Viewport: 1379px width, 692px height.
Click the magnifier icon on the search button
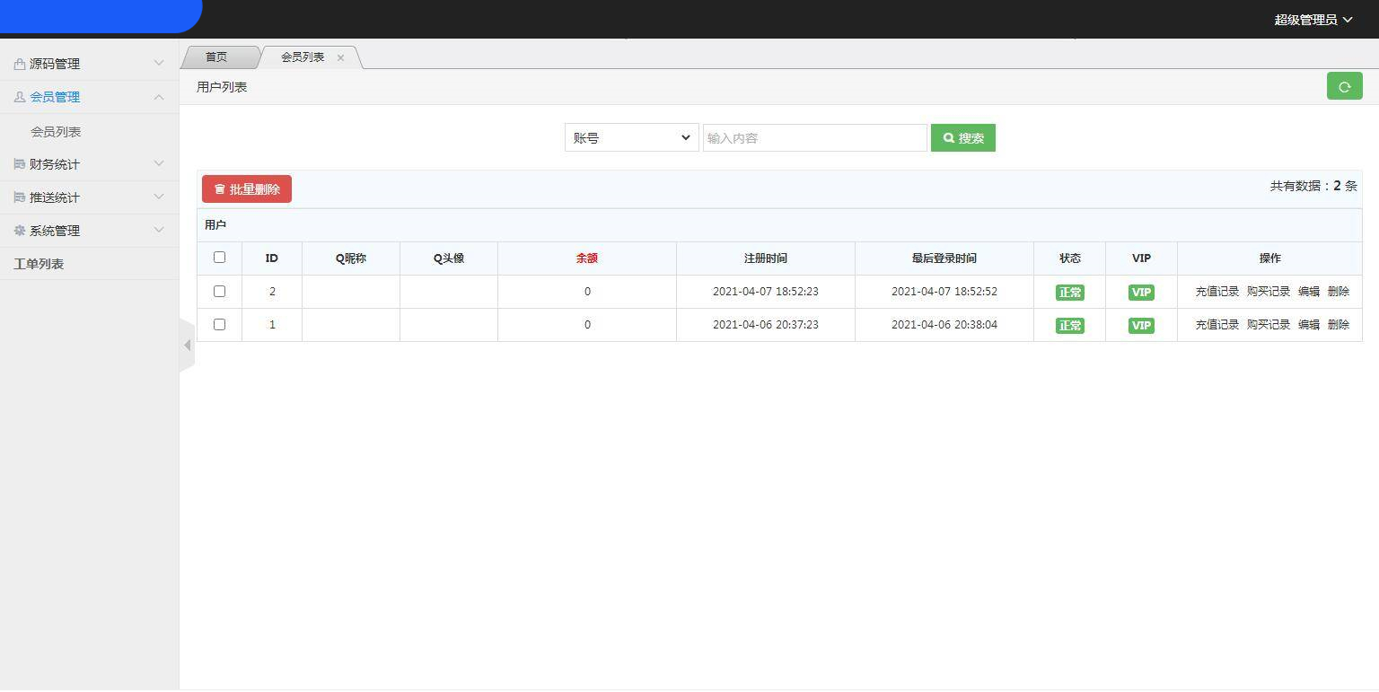[x=950, y=137]
